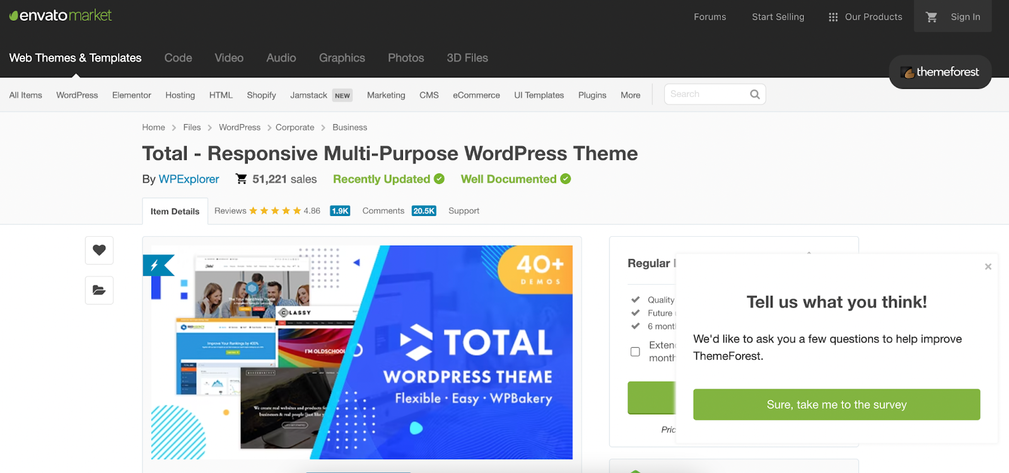Open the Forums link
This screenshot has height=473, width=1009.
click(710, 17)
